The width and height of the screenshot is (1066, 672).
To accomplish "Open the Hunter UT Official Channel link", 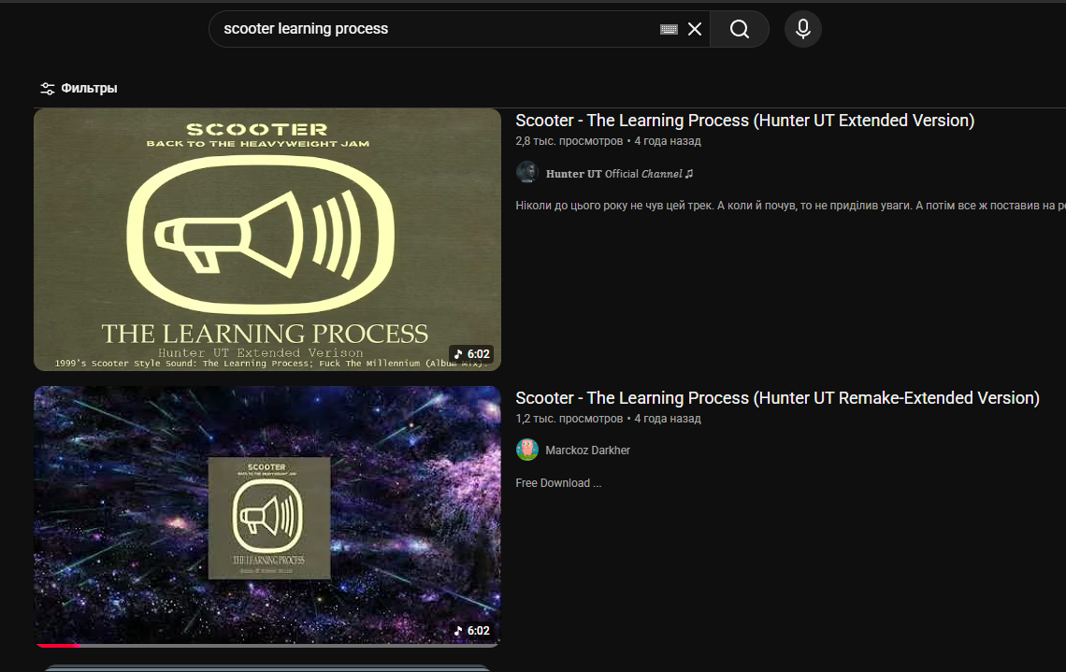I will click(619, 174).
